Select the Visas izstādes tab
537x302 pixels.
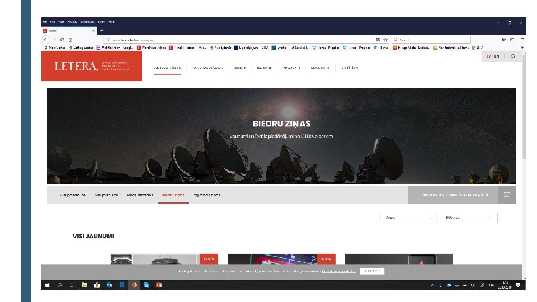coord(140,195)
